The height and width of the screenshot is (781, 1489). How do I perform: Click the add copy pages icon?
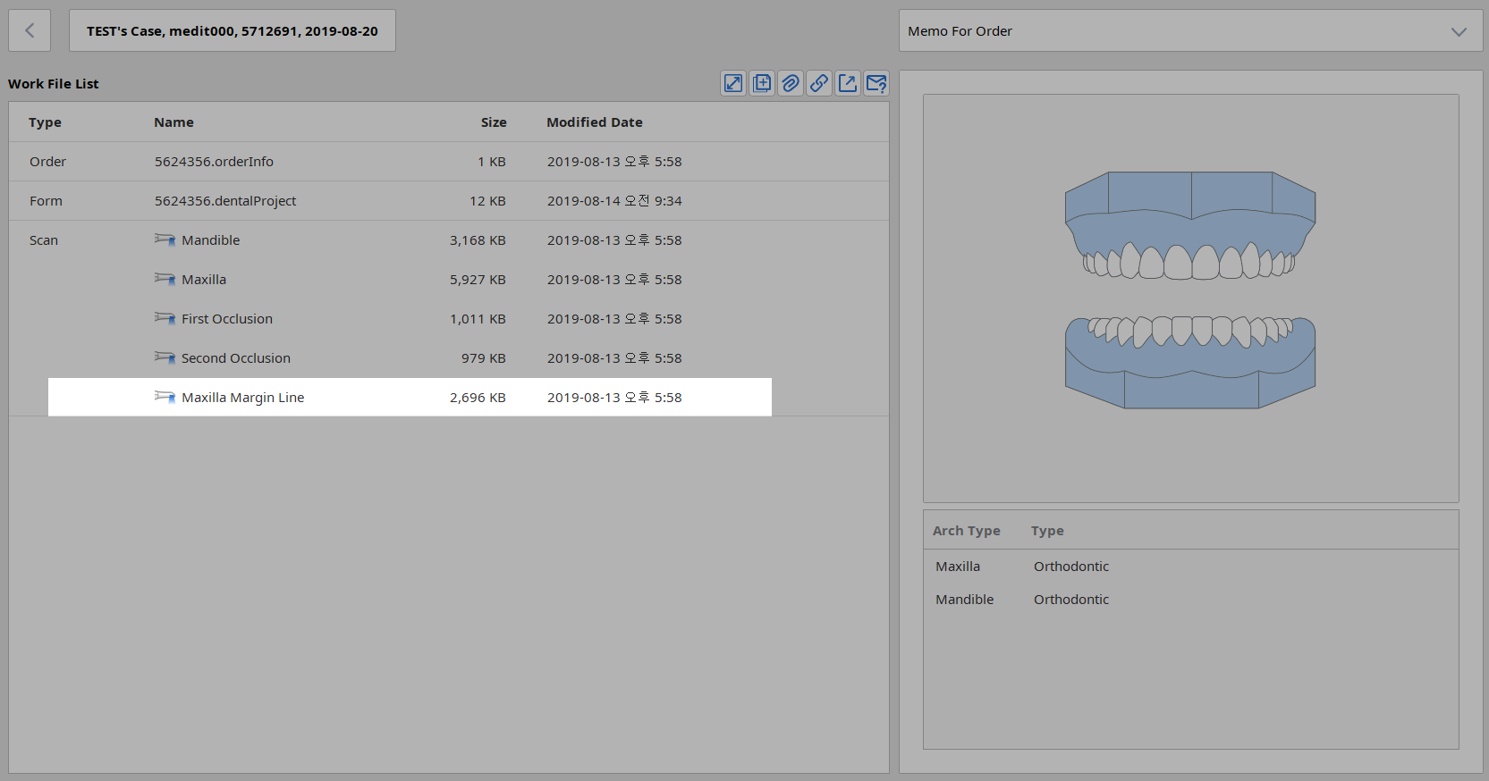[762, 84]
